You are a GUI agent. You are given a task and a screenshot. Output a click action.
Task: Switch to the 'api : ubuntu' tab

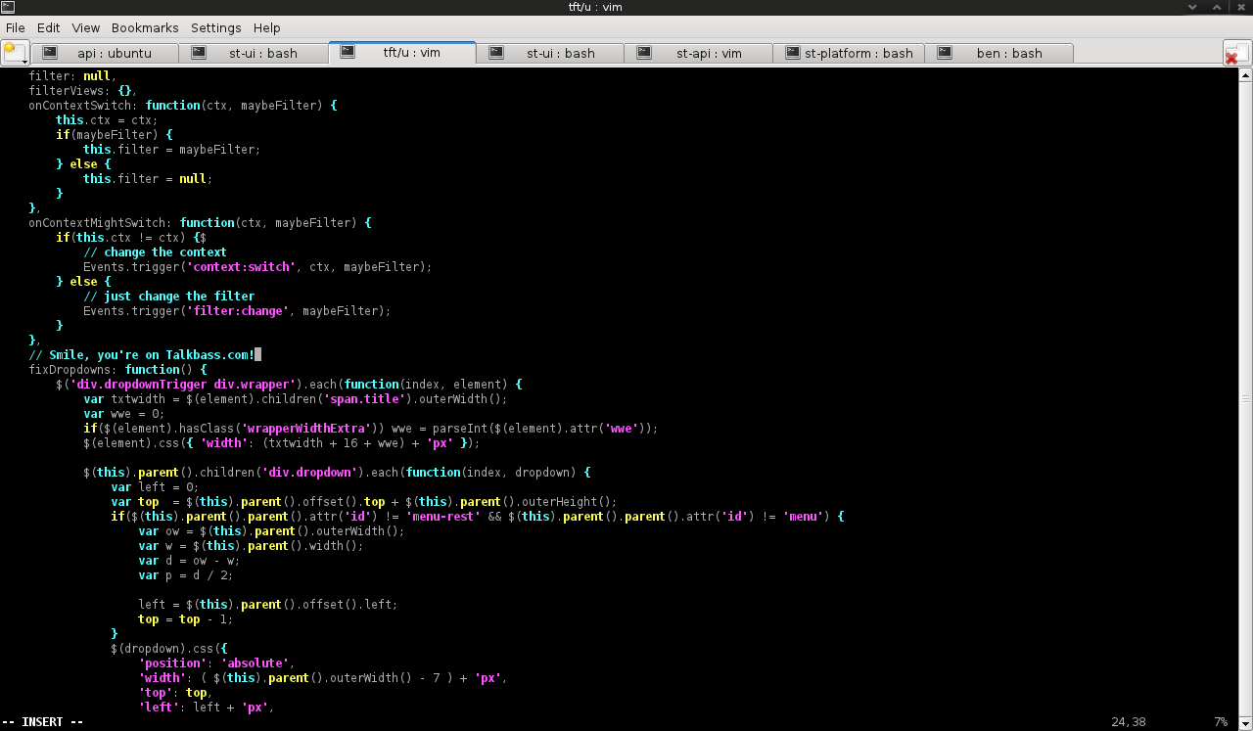(105, 53)
